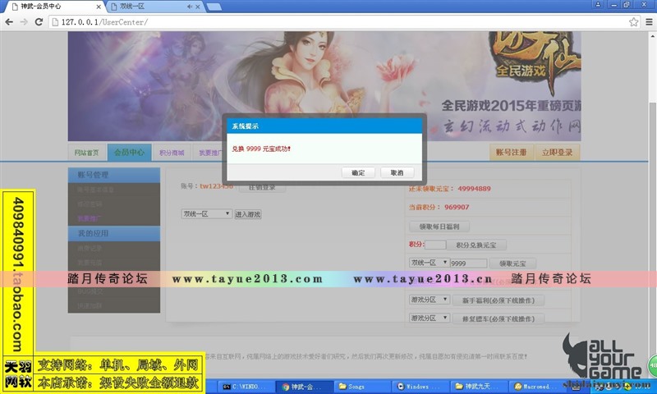Click the new tab button
The image size is (657, 394).
click(214, 7)
